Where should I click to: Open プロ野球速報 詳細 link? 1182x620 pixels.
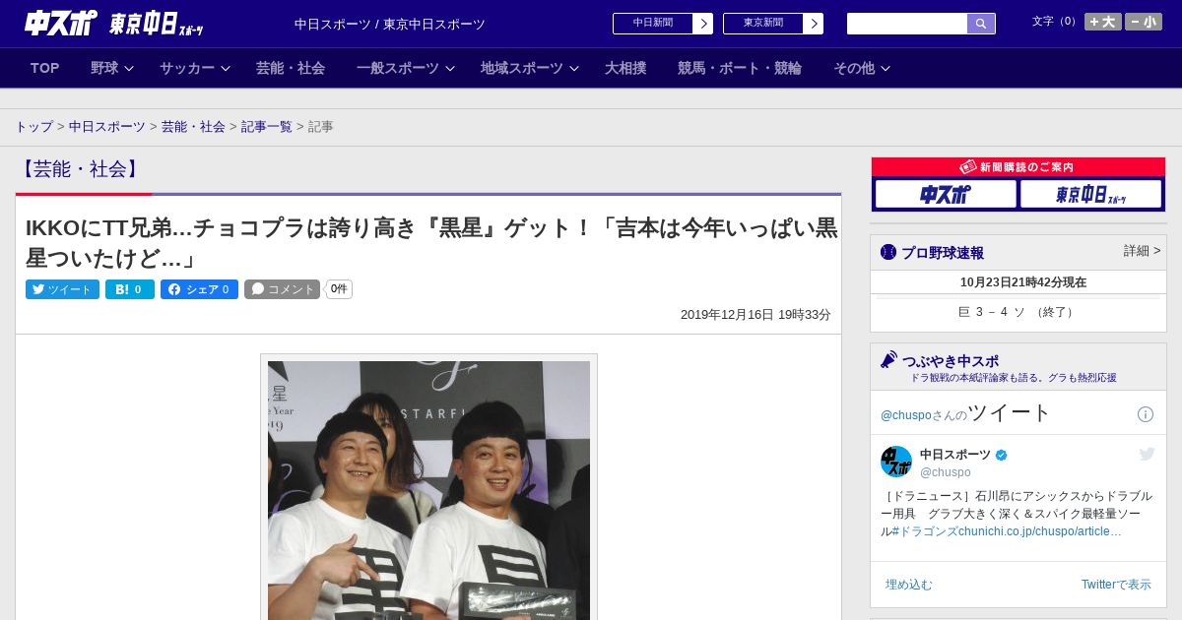1142,251
